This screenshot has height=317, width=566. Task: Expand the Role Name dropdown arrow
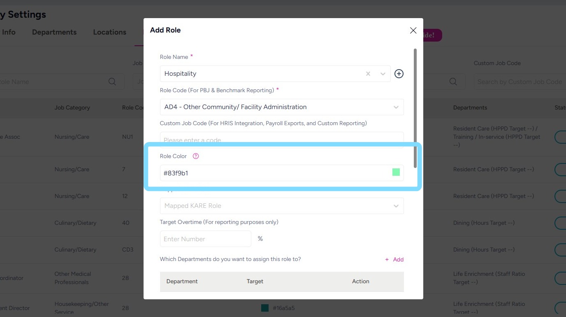(x=383, y=74)
